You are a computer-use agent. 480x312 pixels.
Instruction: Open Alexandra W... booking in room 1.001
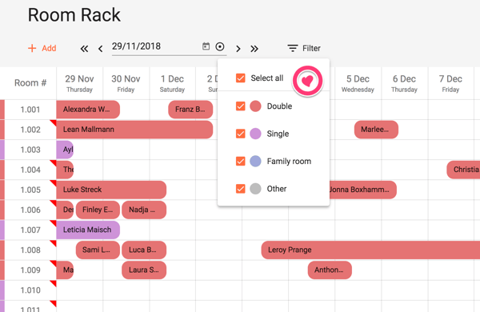click(x=88, y=110)
